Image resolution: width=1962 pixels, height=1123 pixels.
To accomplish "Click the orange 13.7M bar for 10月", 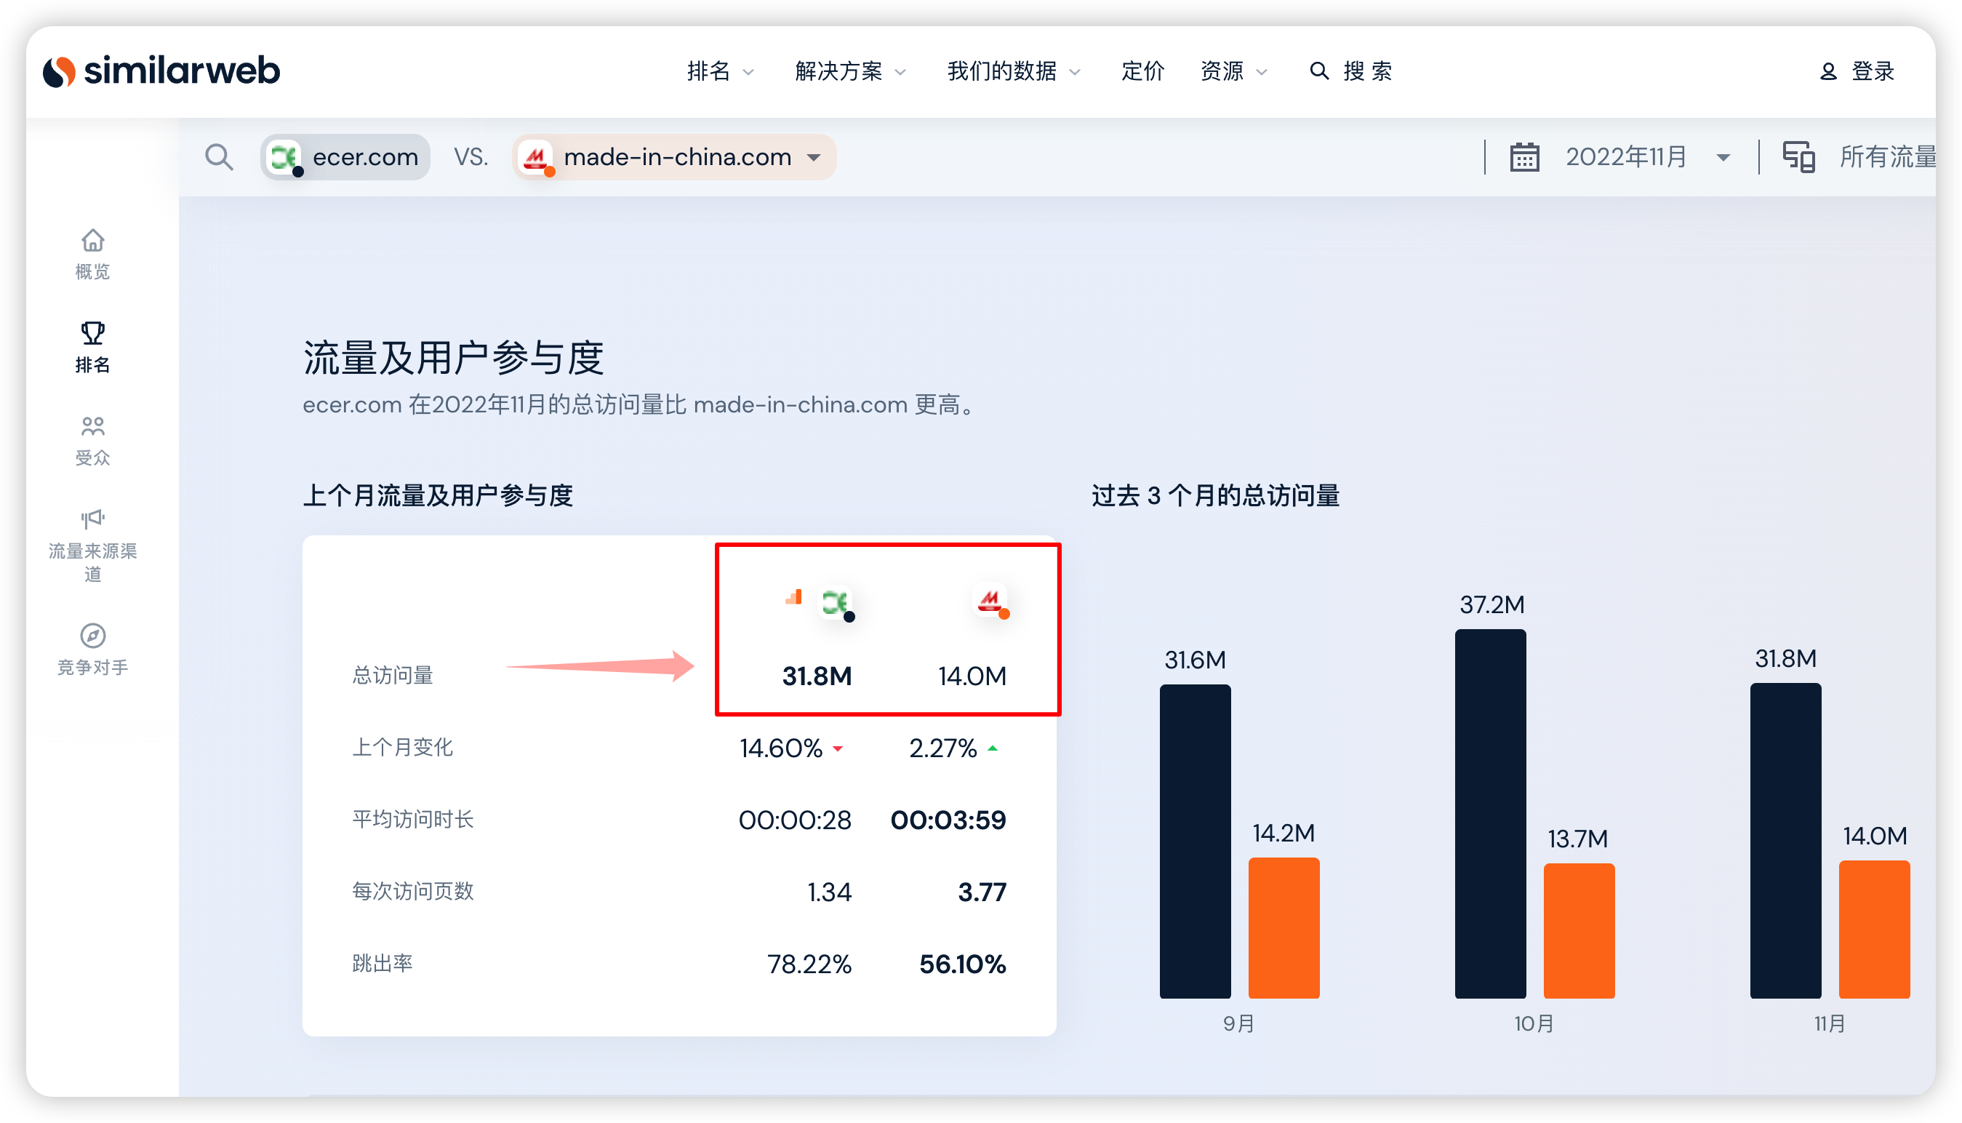I will (x=1579, y=930).
